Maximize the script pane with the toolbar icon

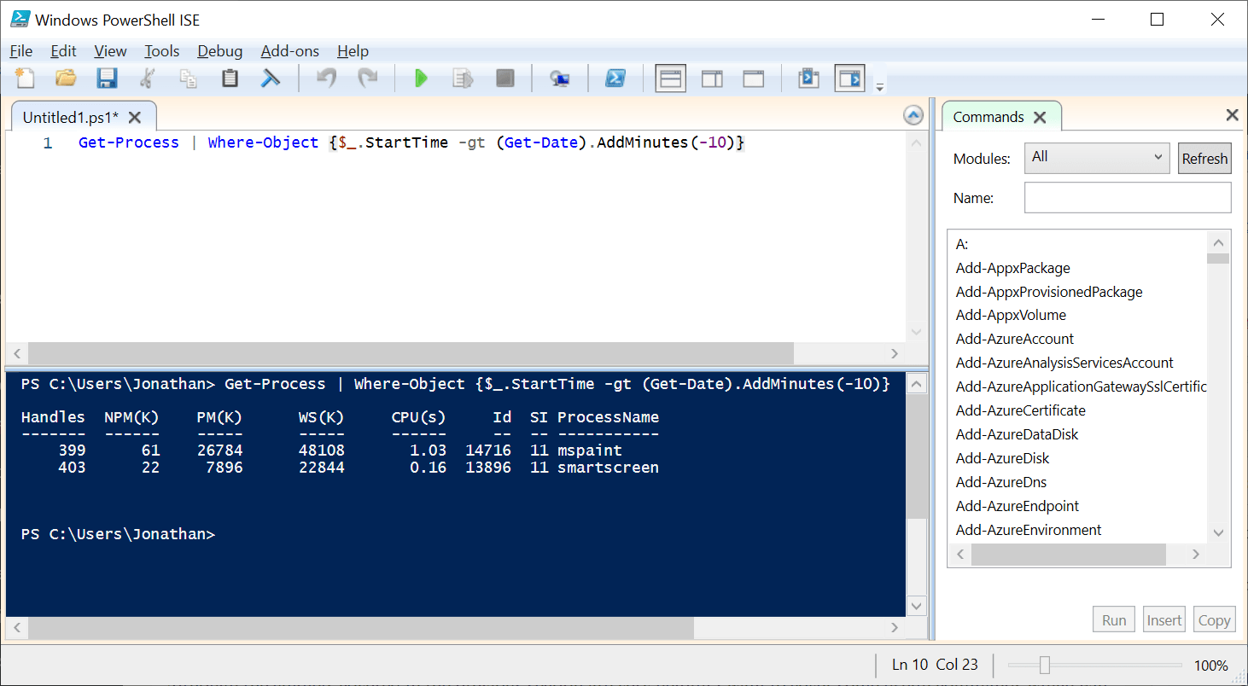pos(753,78)
